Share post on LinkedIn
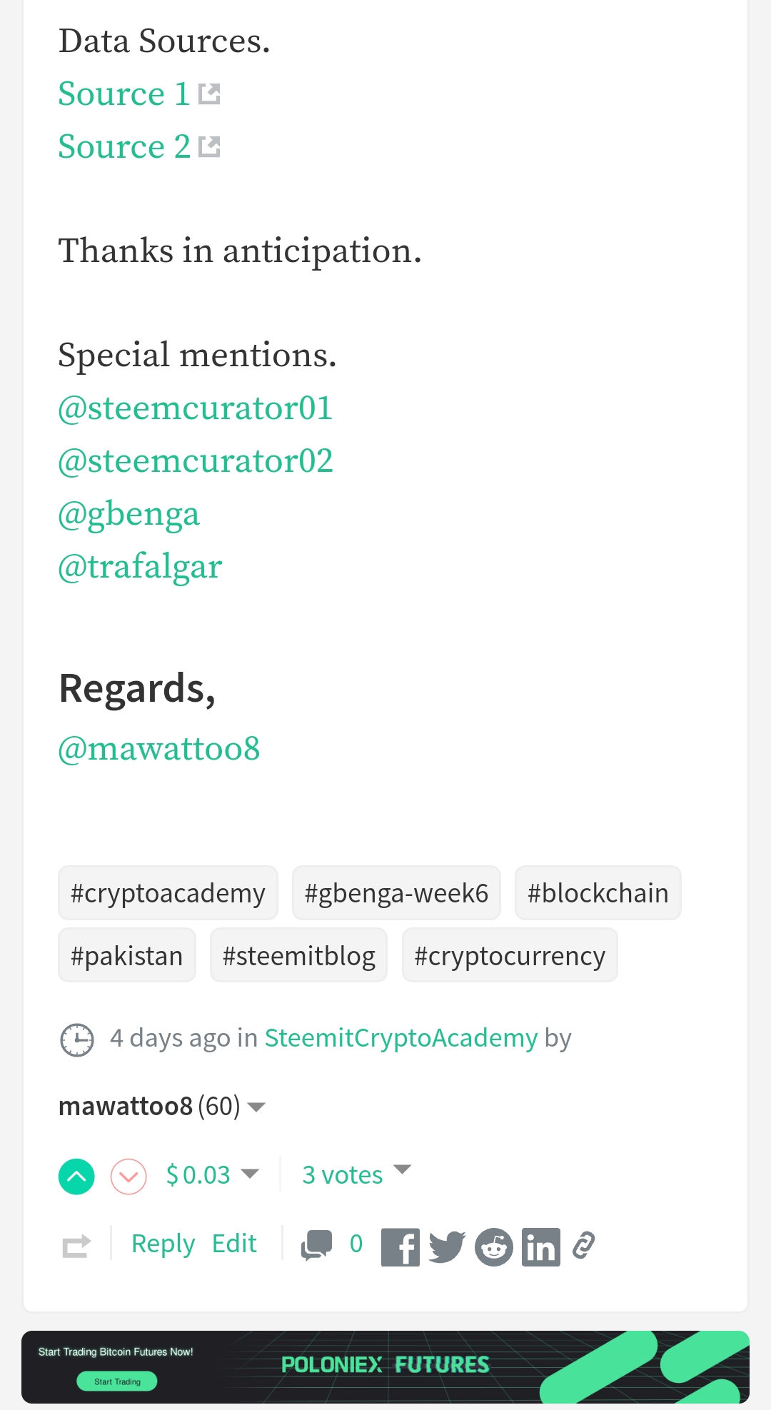The image size is (771, 1410). click(x=540, y=1247)
